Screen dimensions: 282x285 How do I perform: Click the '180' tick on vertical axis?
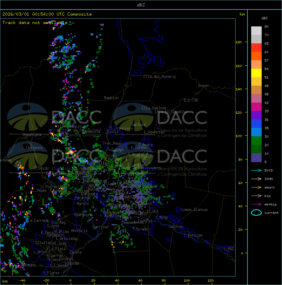point(239,42)
